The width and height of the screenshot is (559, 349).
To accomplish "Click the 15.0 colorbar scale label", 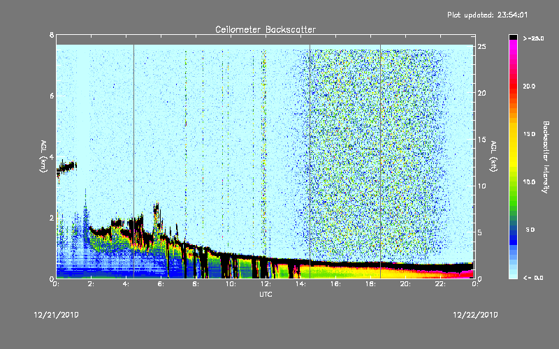I will (529, 134).
